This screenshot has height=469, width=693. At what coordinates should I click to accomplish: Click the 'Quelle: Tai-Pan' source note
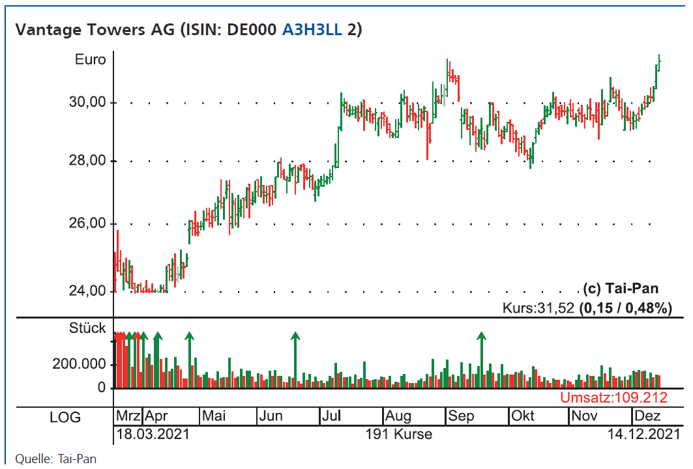[x=55, y=459]
